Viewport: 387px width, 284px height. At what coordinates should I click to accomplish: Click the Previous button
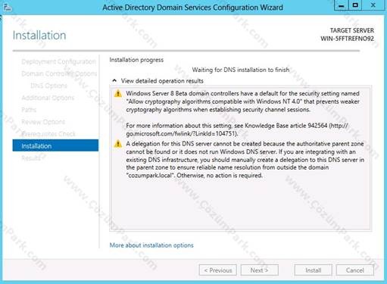[218, 270]
